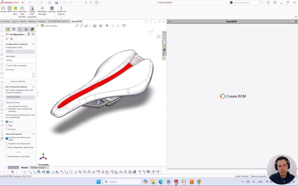Image resolution: width=298 pixels, height=186 pixels.
Task: Click the Print icon in title toolbar
Action: point(57,2)
